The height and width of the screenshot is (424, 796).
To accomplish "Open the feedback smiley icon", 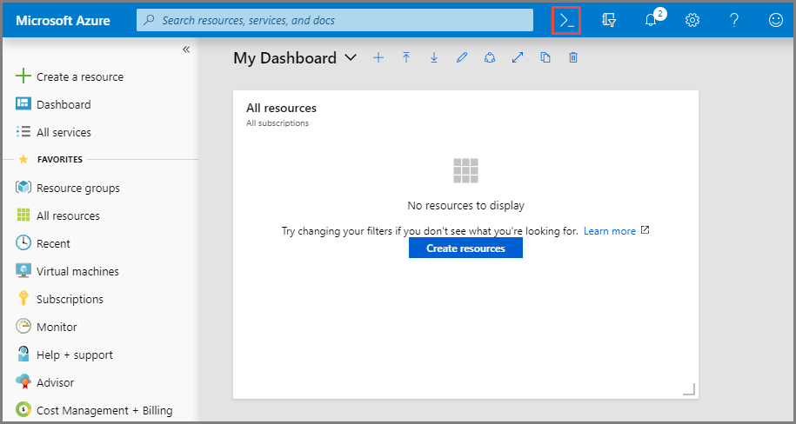I will coord(776,20).
